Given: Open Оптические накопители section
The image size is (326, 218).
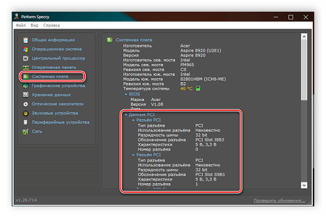Looking at the screenshot, I should pos(58,104).
